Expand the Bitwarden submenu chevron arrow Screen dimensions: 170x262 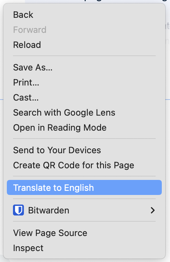[153, 210]
